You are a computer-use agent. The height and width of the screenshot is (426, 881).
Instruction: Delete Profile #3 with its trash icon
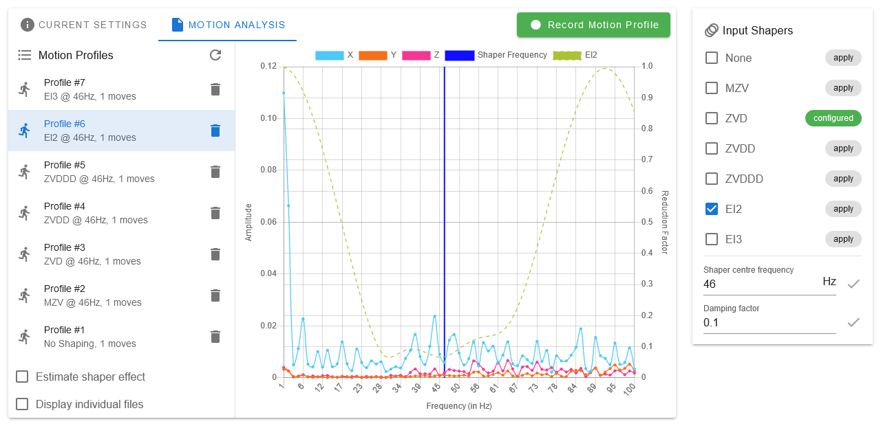click(215, 254)
